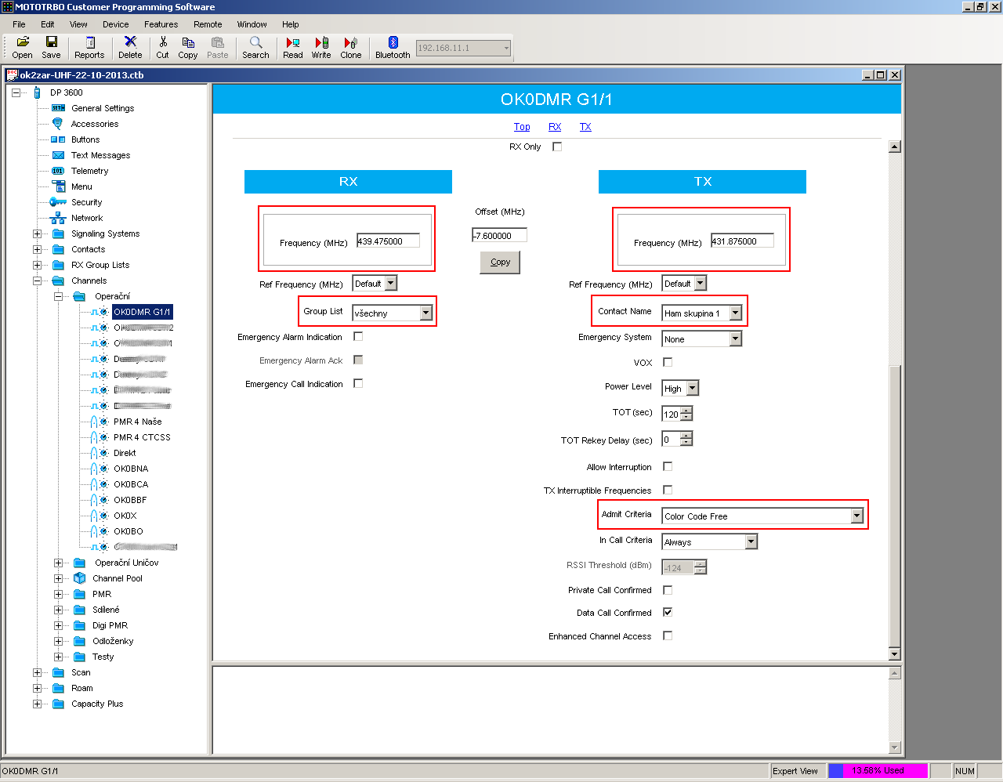The image size is (1003, 782).
Task: Toggle the VOX checkbox
Action: point(668,362)
